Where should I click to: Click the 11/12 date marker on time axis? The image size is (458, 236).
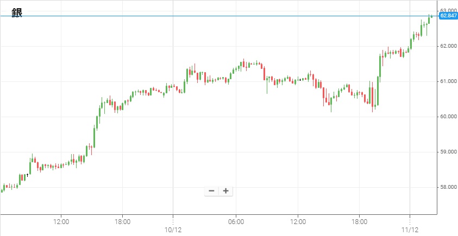coord(410,229)
